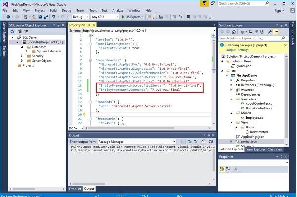This screenshot has height=197, width=297.
Task: Open the Toolbox side tab
Action: pos(4,51)
